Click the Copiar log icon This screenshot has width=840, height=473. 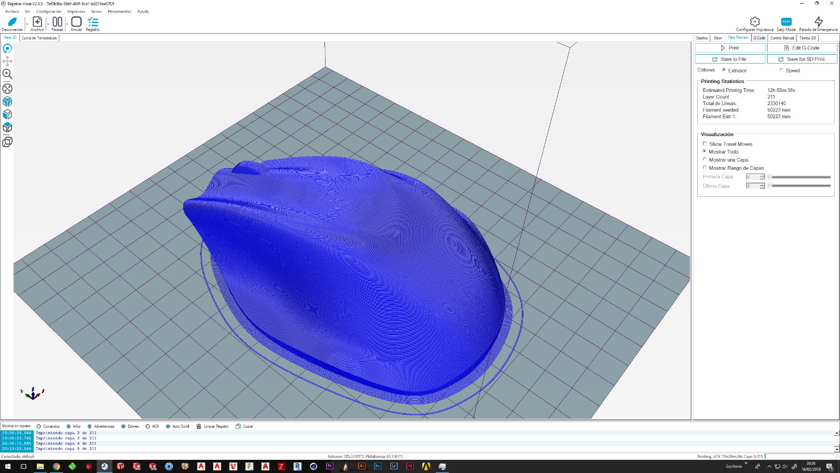(x=238, y=426)
